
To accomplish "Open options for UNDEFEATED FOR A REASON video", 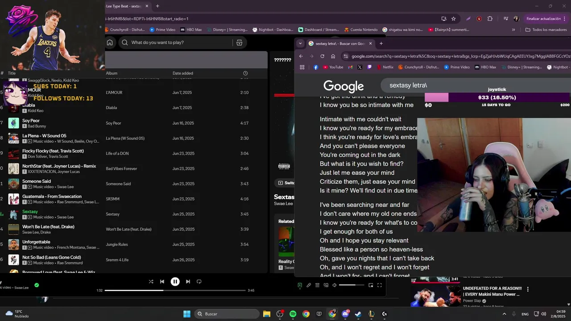I will point(528,289).
